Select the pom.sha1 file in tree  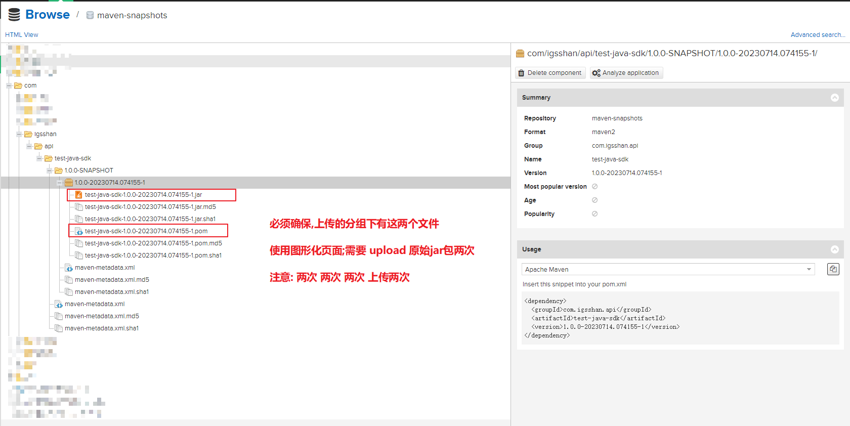point(153,255)
